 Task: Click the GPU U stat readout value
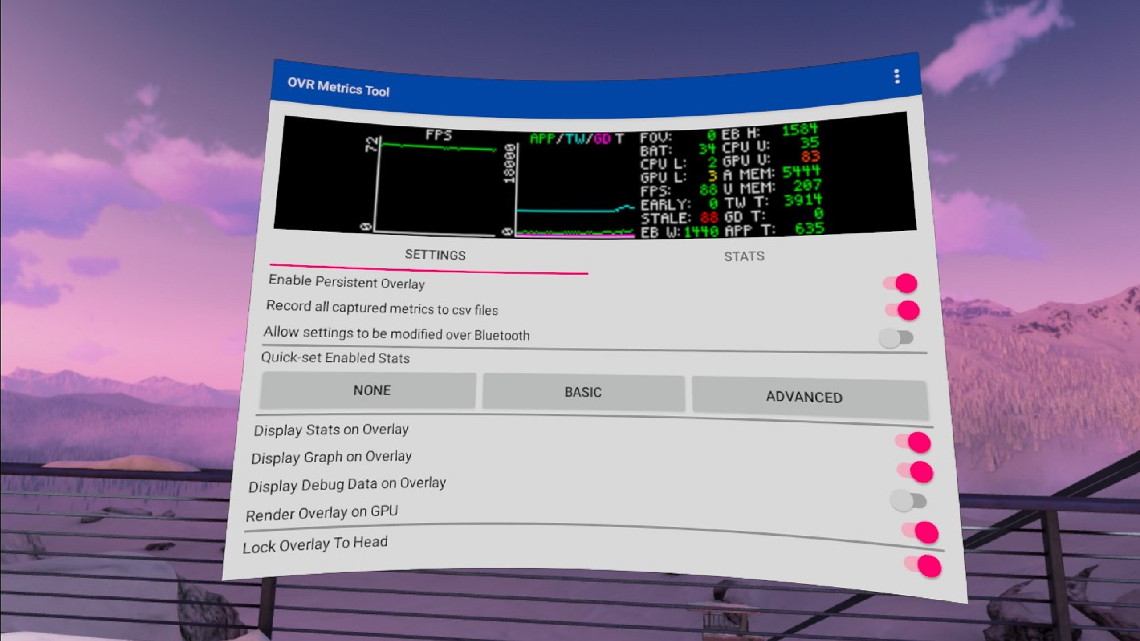point(810,157)
